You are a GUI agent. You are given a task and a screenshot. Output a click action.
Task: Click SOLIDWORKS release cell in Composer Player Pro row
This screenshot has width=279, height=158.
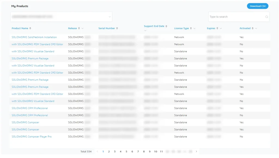tap(76, 137)
